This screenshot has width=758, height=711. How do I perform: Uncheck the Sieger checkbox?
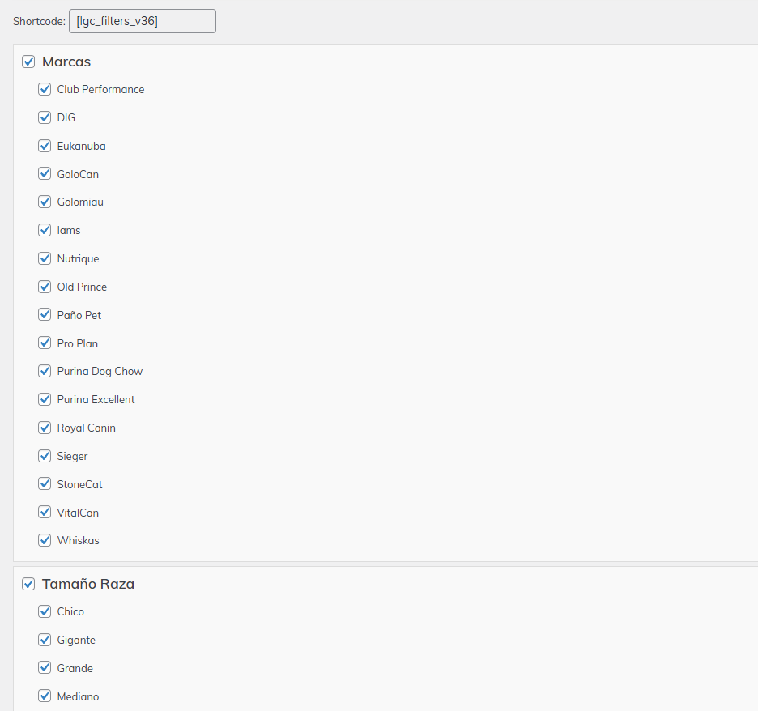click(45, 456)
